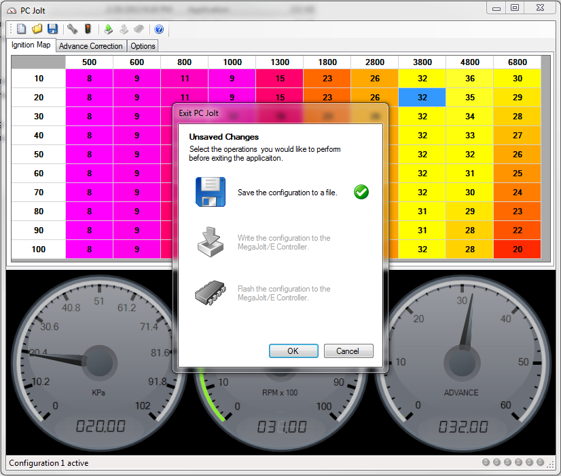Viewport: 561px width, 476px height.
Task: Select cell 36 in the 4800 column
Action: point(470,79)
